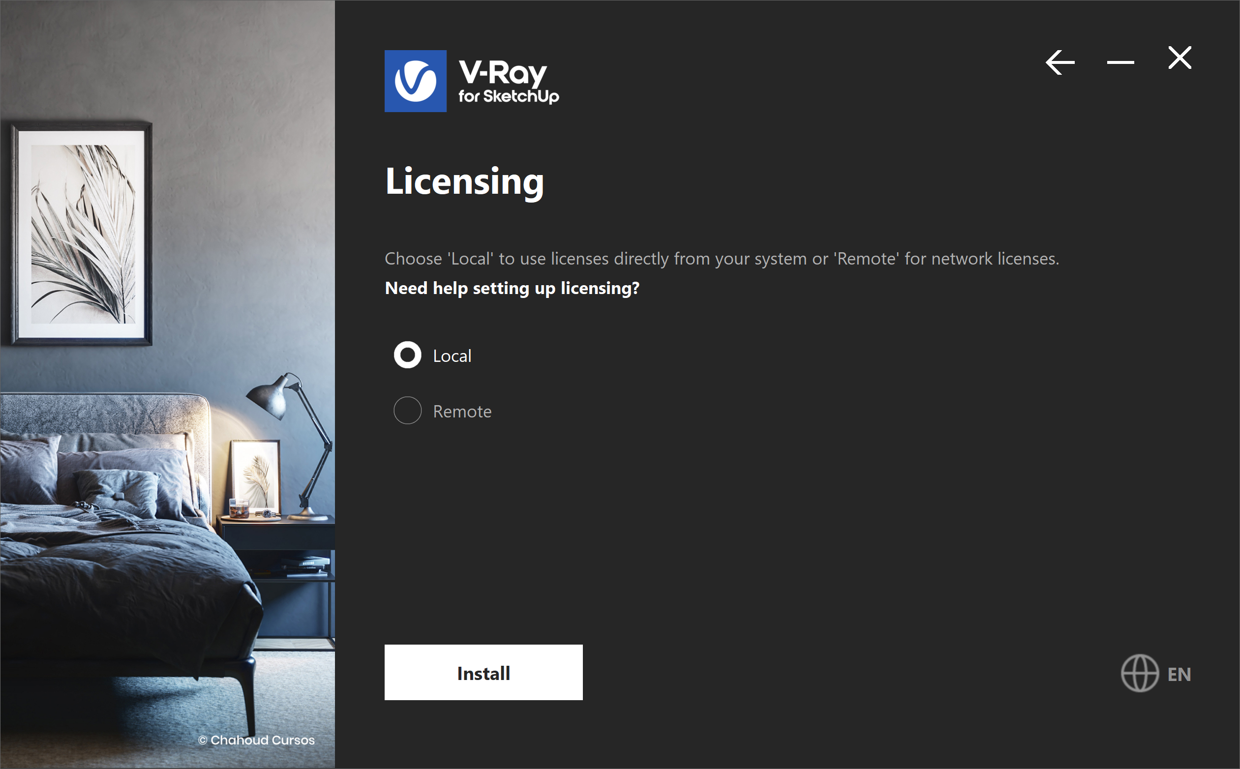Click the "V-Ray for SketchUp" wordmark

[x=508, y=82]
